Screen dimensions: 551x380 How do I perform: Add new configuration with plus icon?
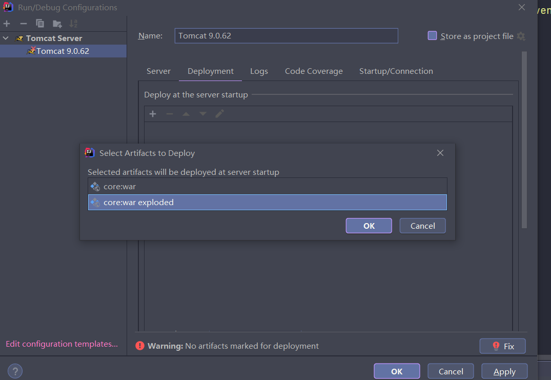pos(7,24)
